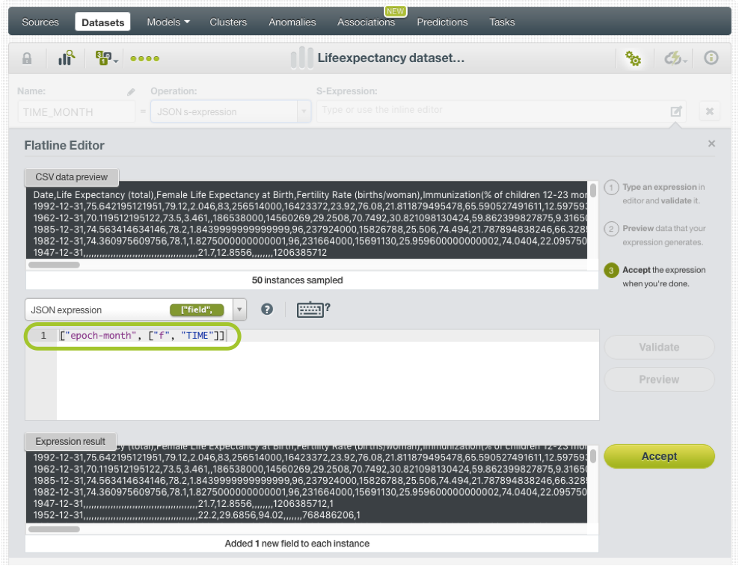Close the Flatline Editor panel
739x566 pixels.
711,144
